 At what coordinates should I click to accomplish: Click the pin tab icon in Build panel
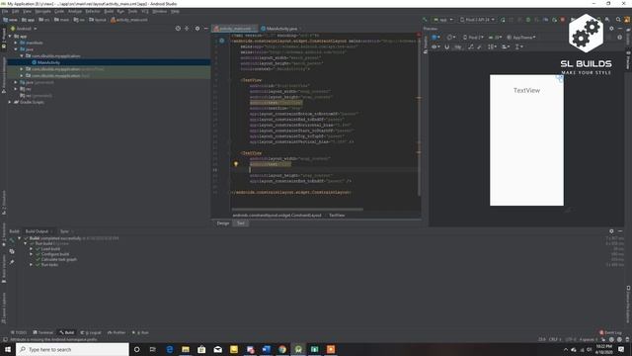(12, 262)
